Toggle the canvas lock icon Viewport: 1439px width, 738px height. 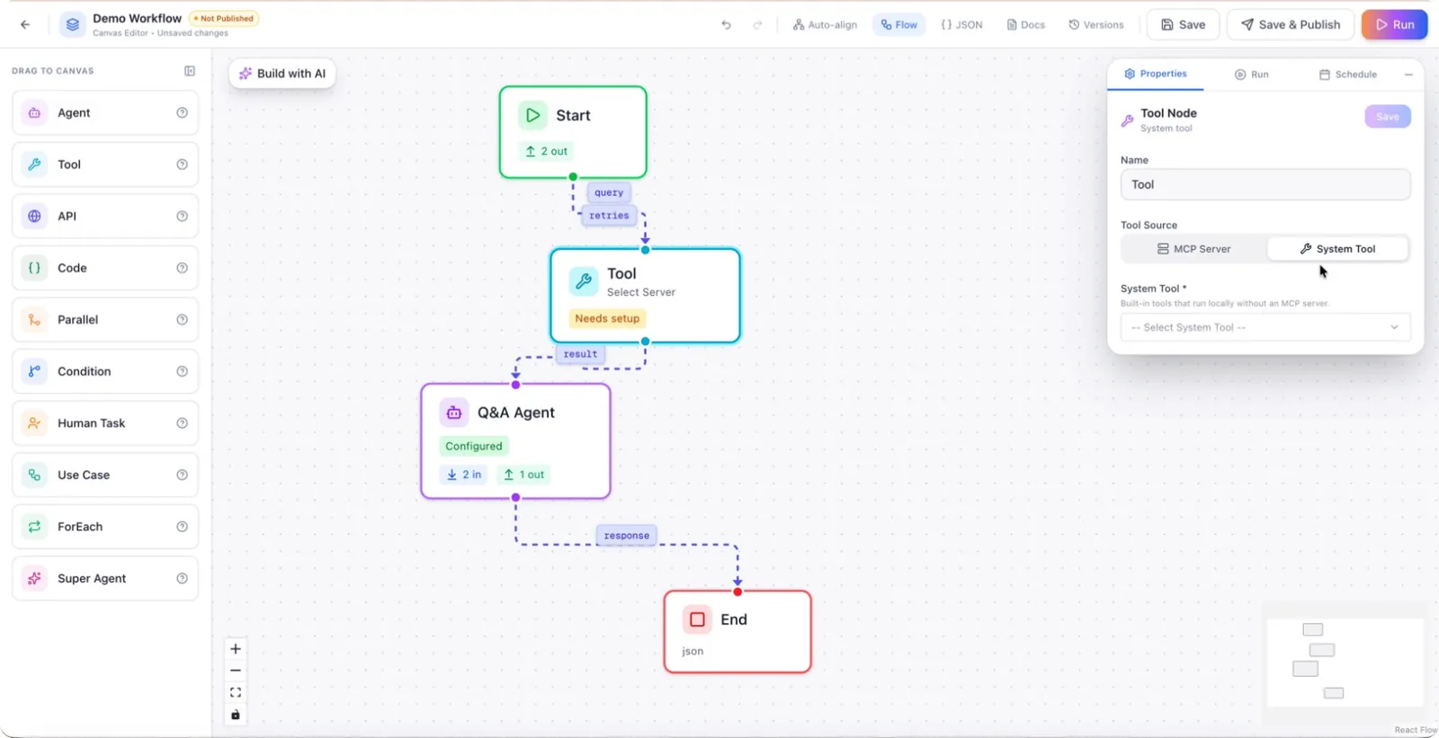click(236, 715)
